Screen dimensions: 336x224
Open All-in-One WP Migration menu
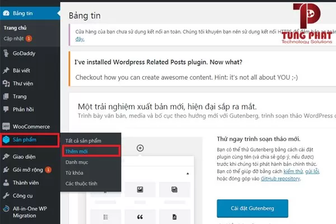point(30,212)
